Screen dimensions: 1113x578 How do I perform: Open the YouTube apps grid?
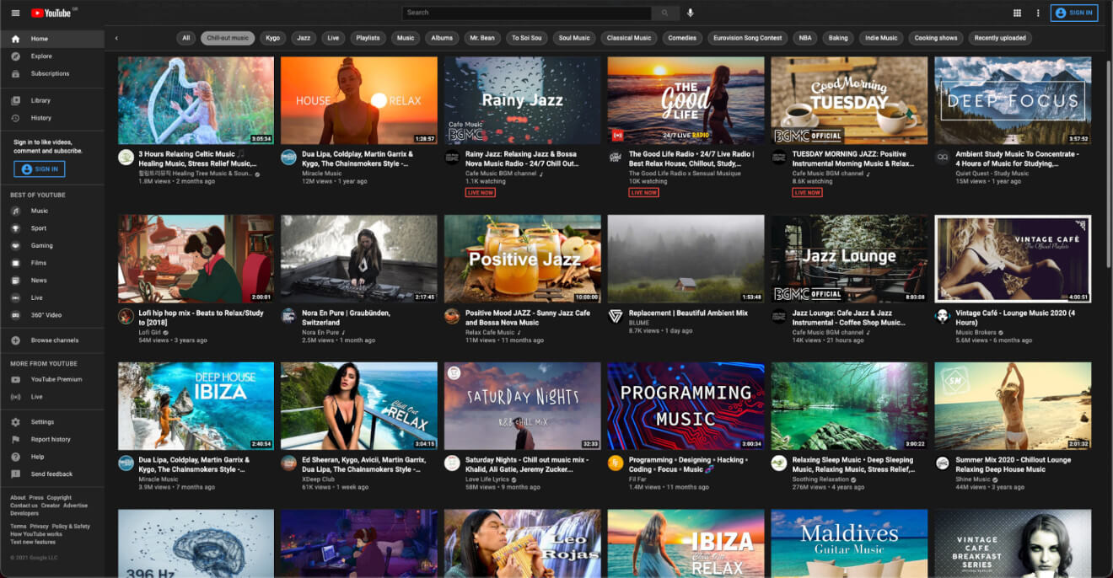[x=1017, y=13]
